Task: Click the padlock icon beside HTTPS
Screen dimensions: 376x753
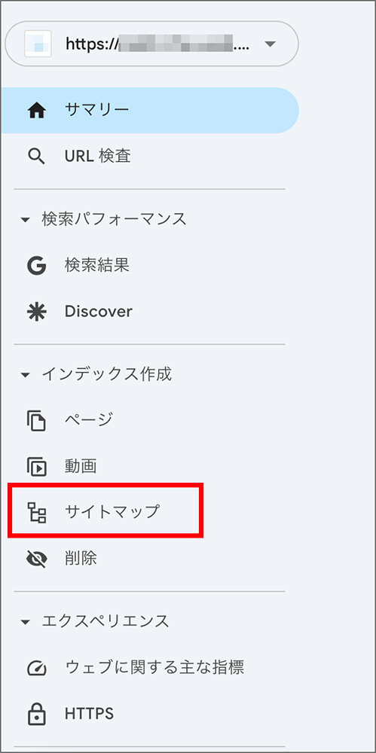Action: tap(37, 714)
